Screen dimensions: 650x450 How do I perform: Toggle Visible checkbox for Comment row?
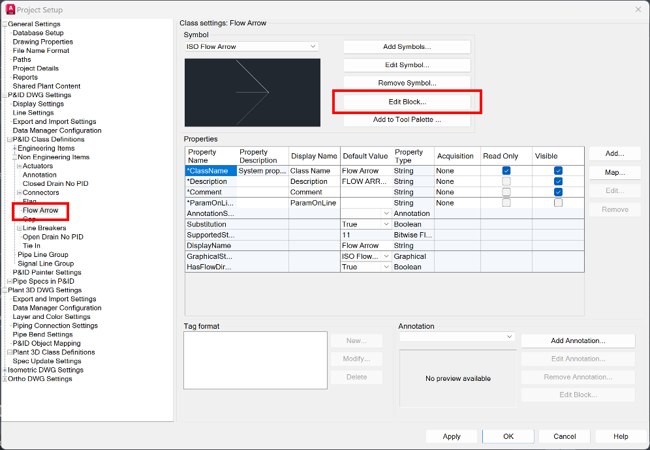click(559, 192)
